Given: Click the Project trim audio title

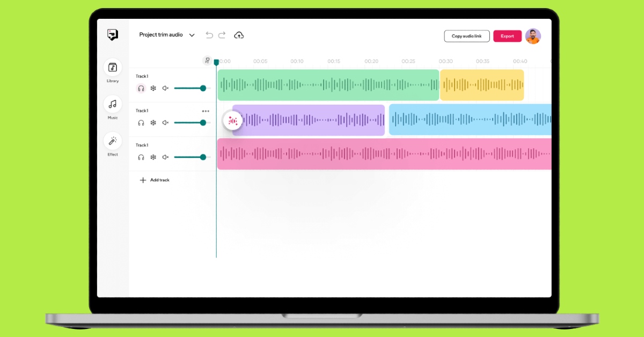Looking at the screenshot, I should pos(161,35).
